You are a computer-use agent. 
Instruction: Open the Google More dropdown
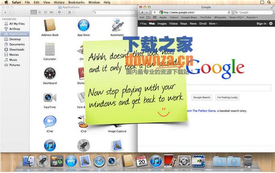pyautogui.click(x=213, y=23)
